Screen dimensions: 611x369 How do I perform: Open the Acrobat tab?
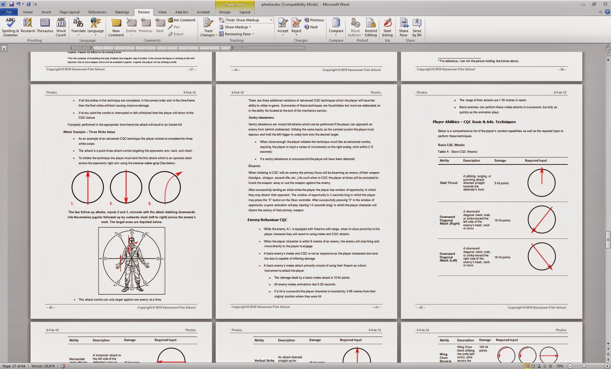[203, 12]
